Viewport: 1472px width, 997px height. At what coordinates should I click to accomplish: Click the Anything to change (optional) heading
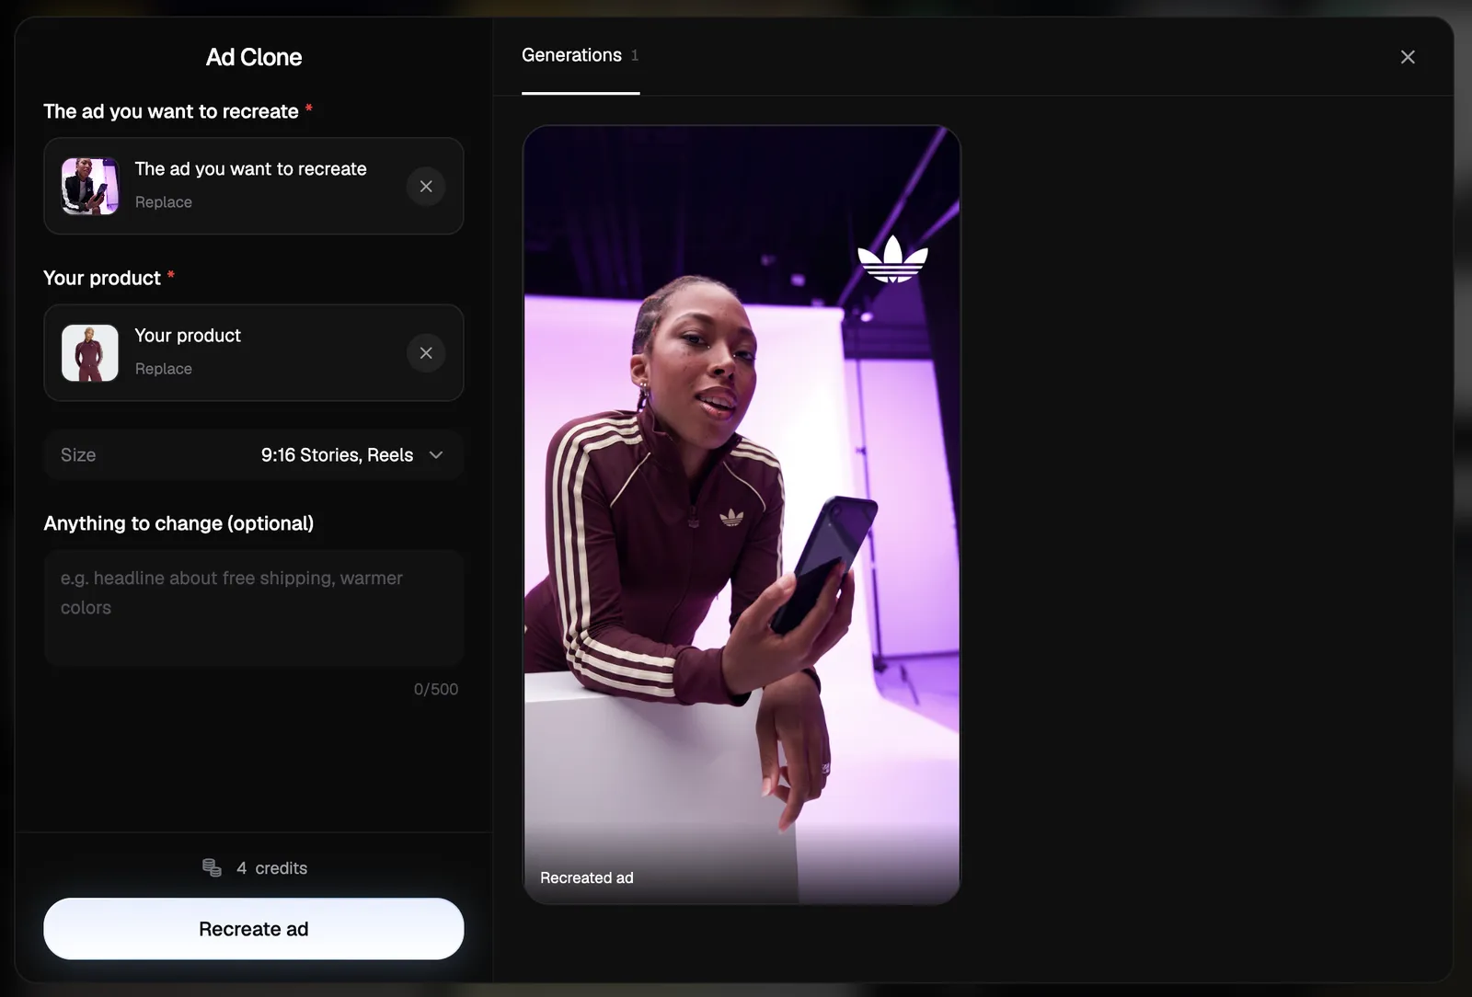(178, 523)
